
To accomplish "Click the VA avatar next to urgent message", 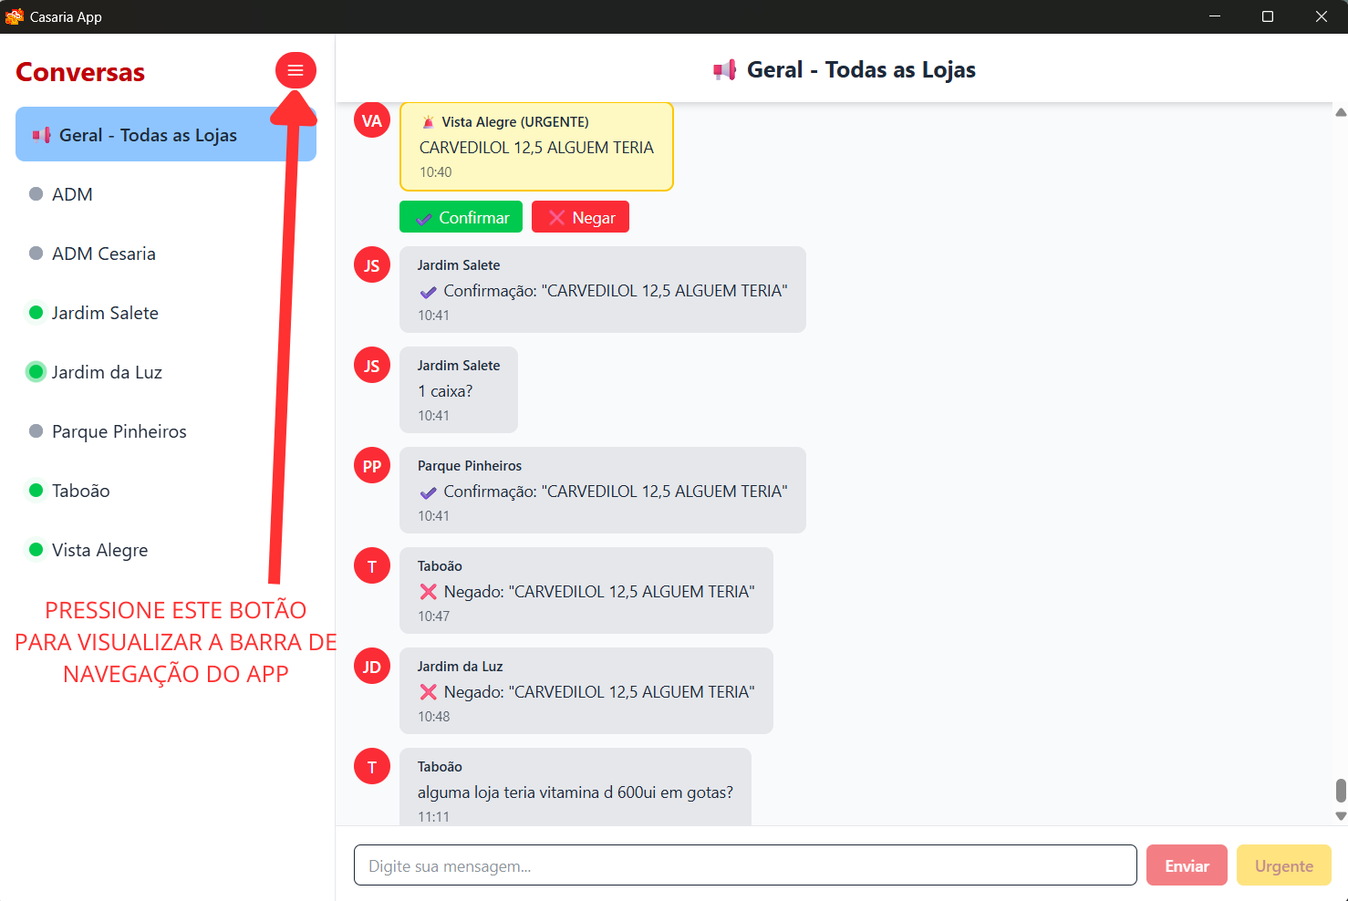I will (371, 119).
